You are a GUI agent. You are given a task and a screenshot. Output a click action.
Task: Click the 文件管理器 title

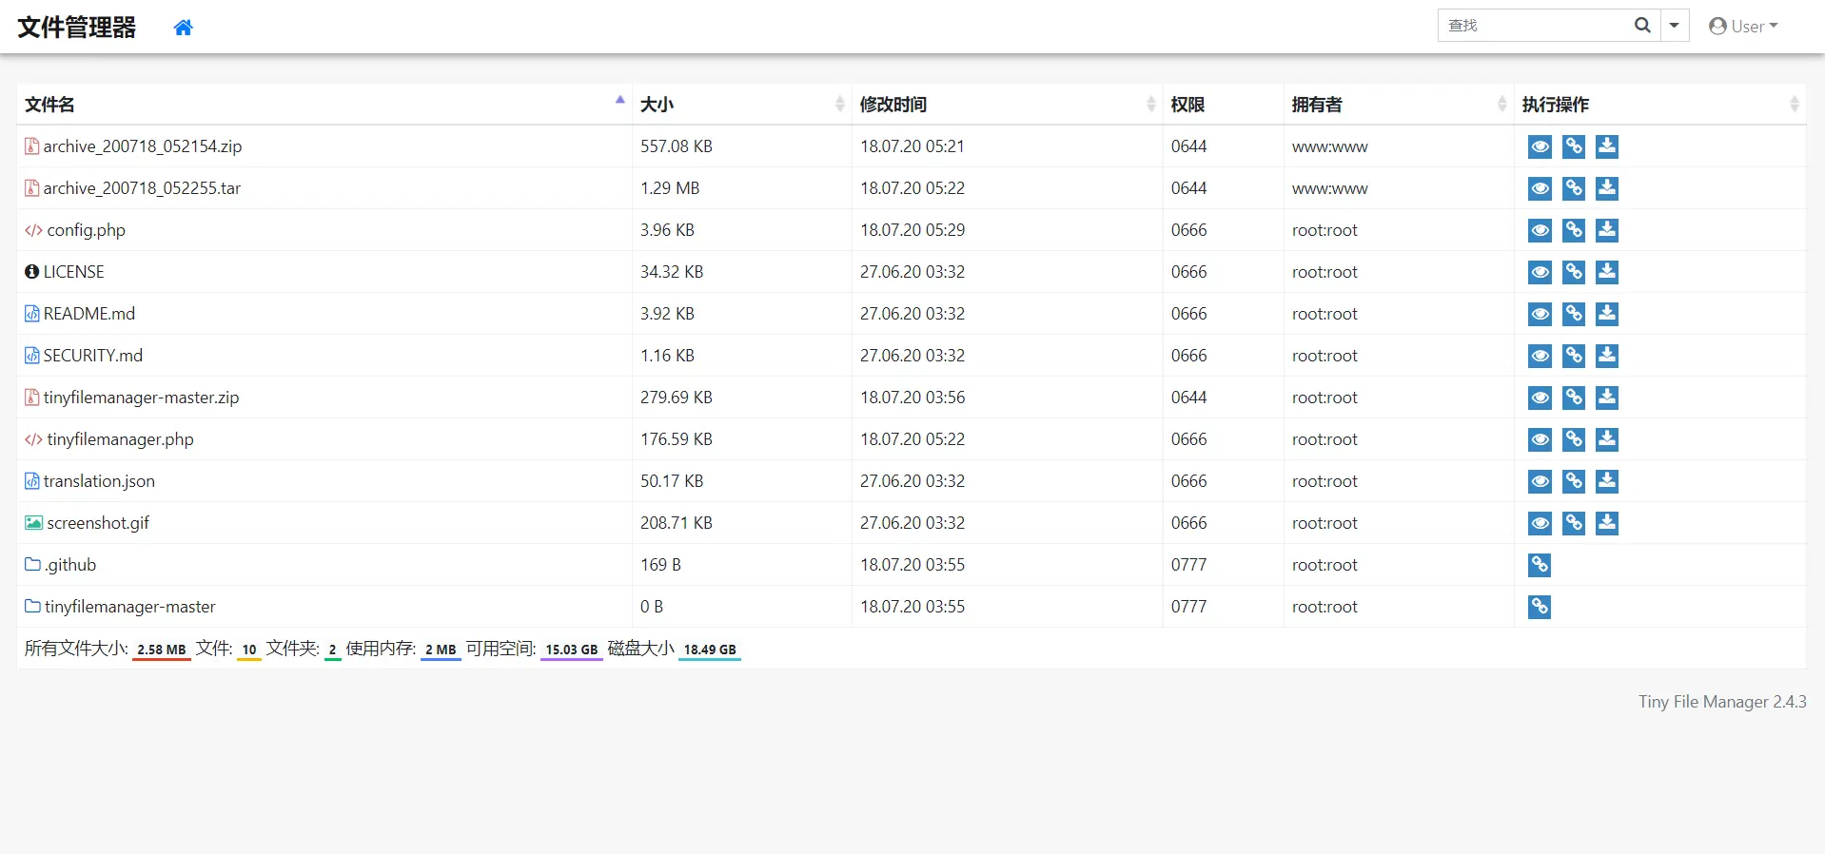click(x=76, y=27)
